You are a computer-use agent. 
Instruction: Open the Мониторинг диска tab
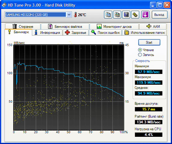114,27
